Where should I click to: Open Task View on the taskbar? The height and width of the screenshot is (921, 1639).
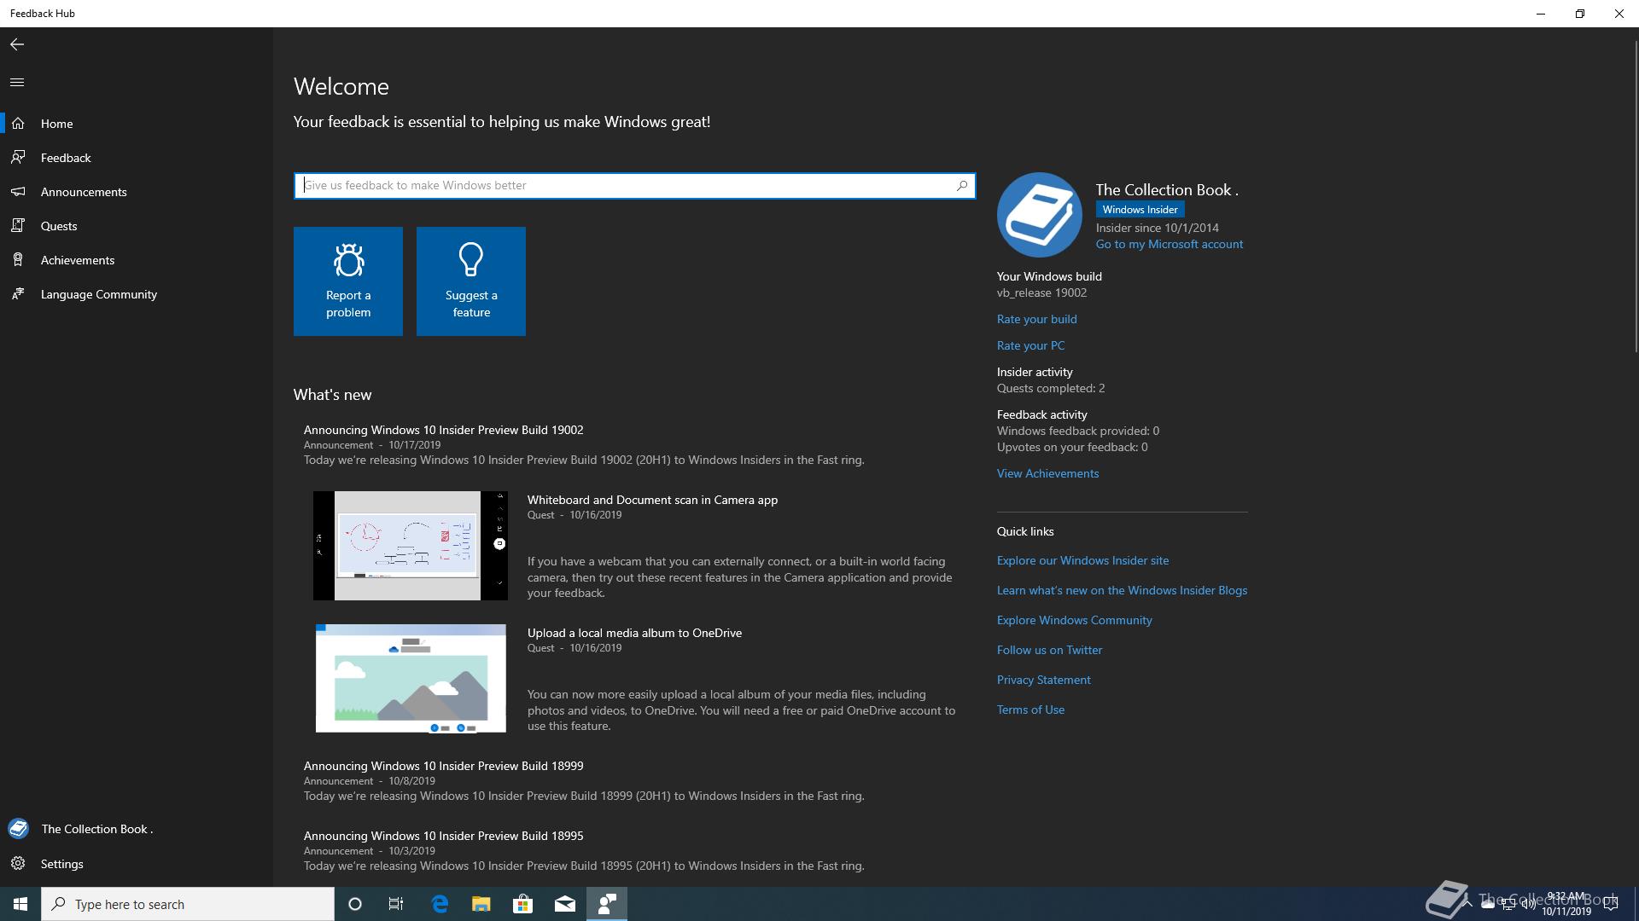click(x=396, y=904)
